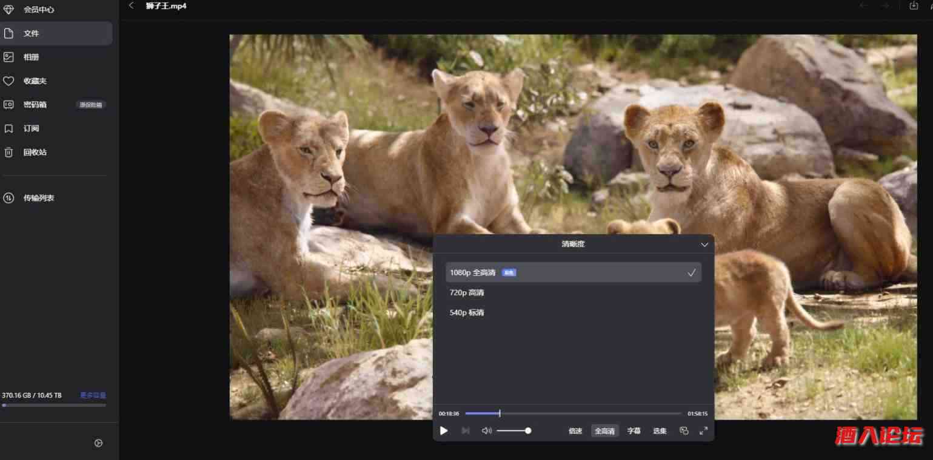933x460 pixels.
Task: Open the 回收站 recycle bin
Action: [x=35, y=152]
